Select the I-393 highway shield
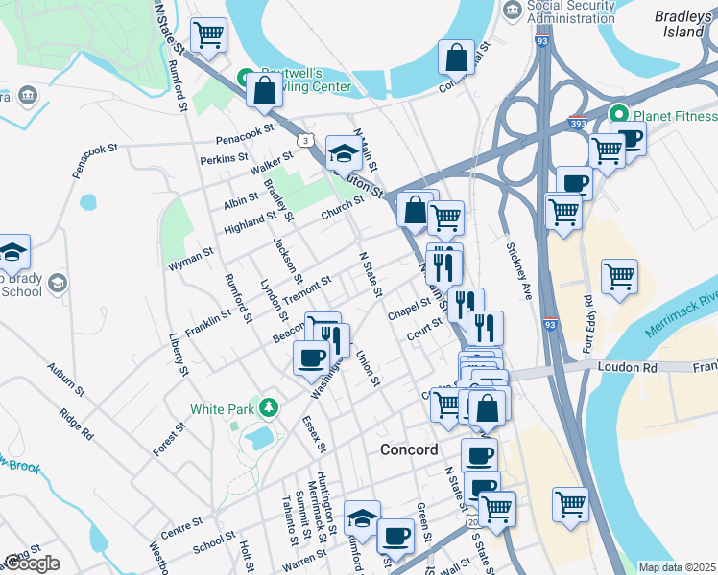This screenshot has height=575, width=718. coord(577,123)
